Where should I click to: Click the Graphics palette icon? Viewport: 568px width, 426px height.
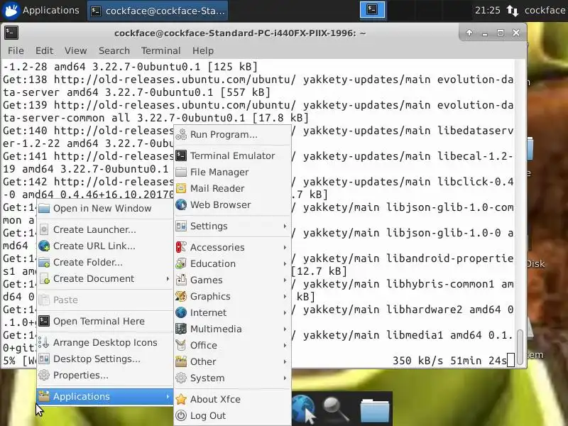(181, 296)
